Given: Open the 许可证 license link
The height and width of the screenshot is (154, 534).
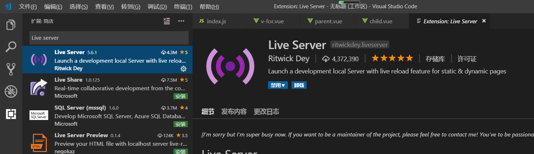Looking at the screenshot, I should click(x=467, y=59).
